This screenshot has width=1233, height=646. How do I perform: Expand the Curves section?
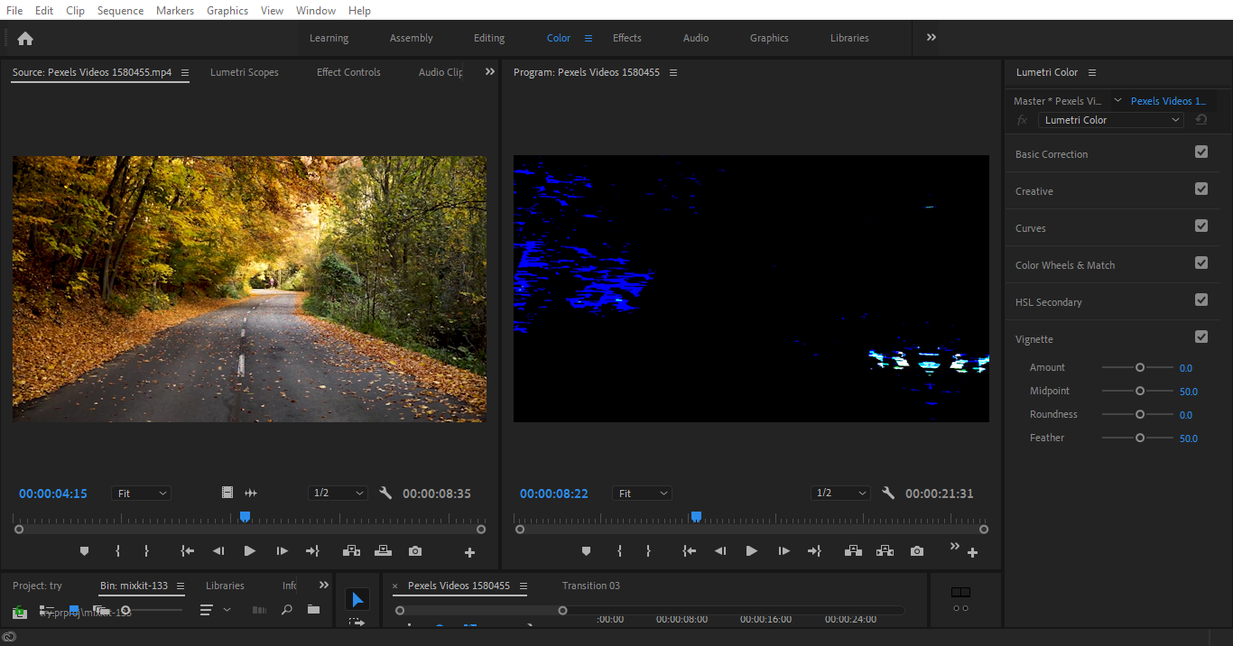pyautogui.click(x=1031, y=228)
